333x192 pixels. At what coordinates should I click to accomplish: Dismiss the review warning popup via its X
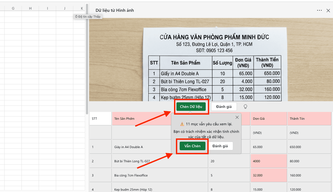pos(237,117)
